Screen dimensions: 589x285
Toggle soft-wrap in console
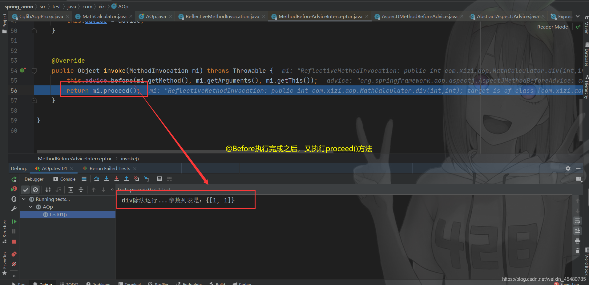click(x=578, y=221)
